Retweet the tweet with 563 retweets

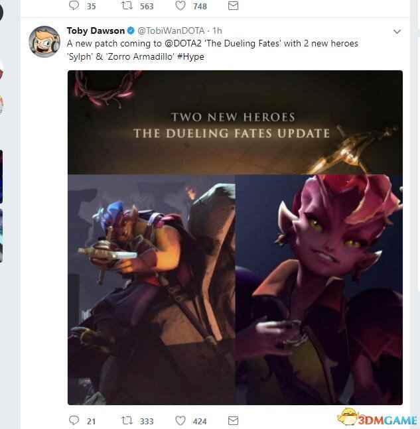[127, 6]
